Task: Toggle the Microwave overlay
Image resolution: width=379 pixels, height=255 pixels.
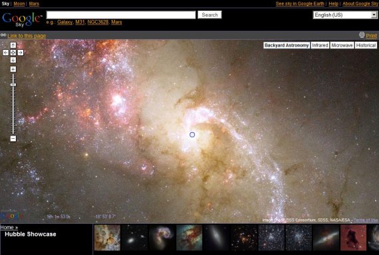Action: click(x=342, y=45)
